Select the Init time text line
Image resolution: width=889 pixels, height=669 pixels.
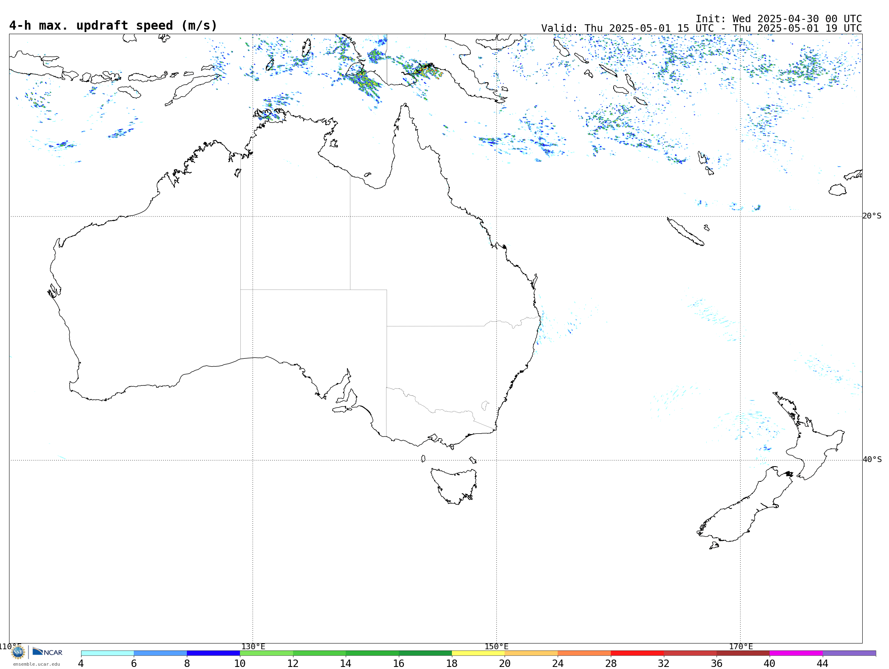click(x=779, y=19)
